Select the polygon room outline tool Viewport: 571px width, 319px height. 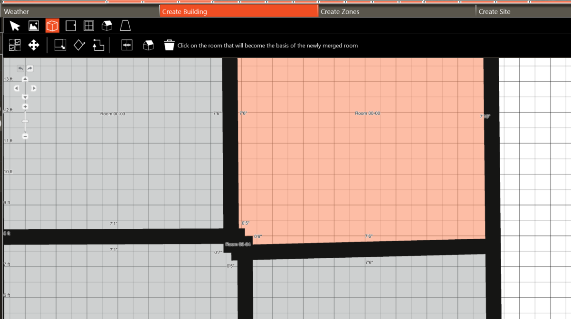[x=98, y=45]
